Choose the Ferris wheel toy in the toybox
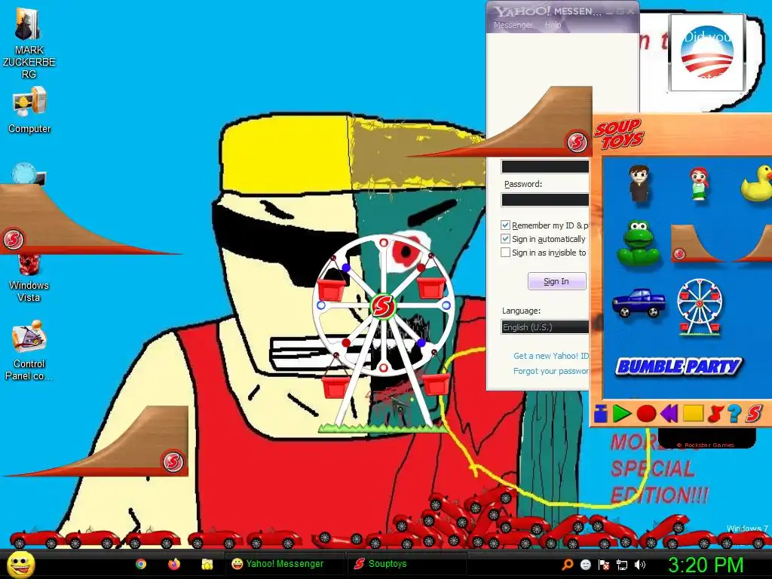 tap(699, 307)
